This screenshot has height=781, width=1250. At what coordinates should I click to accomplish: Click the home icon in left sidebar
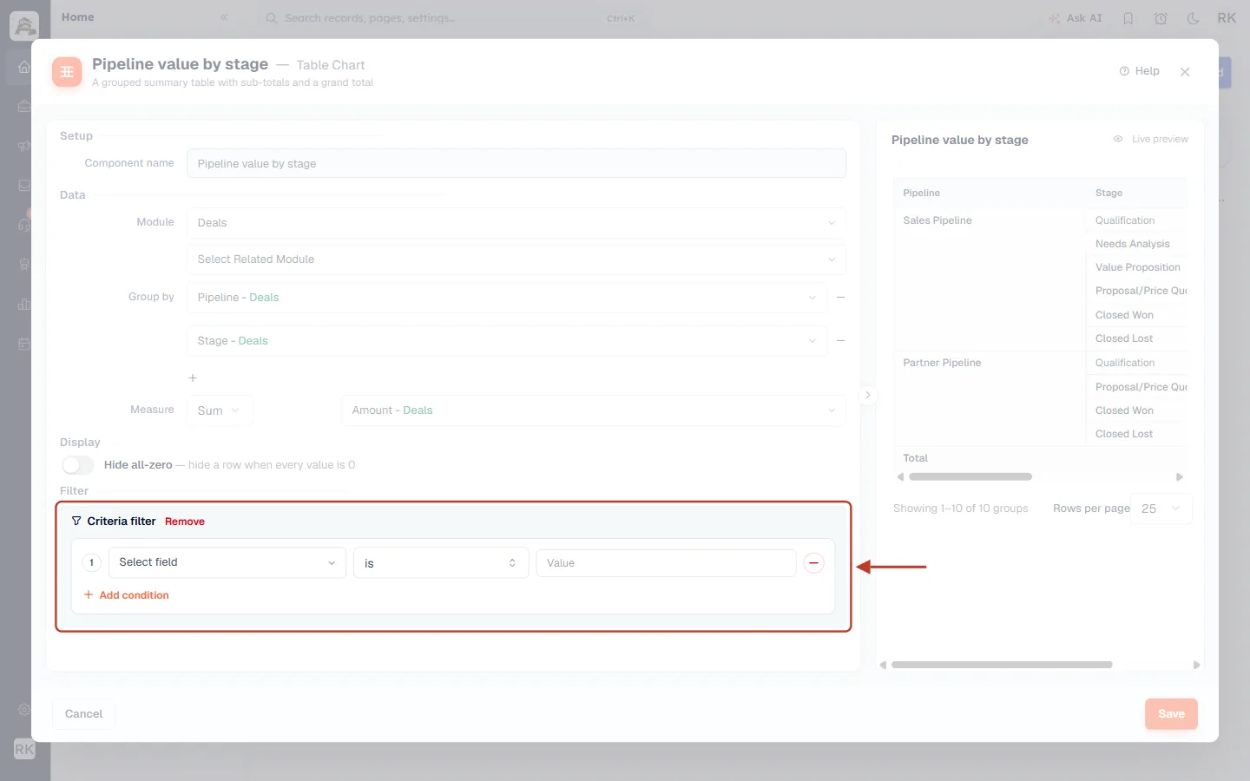pyautogui.click(x=24, y=67)
